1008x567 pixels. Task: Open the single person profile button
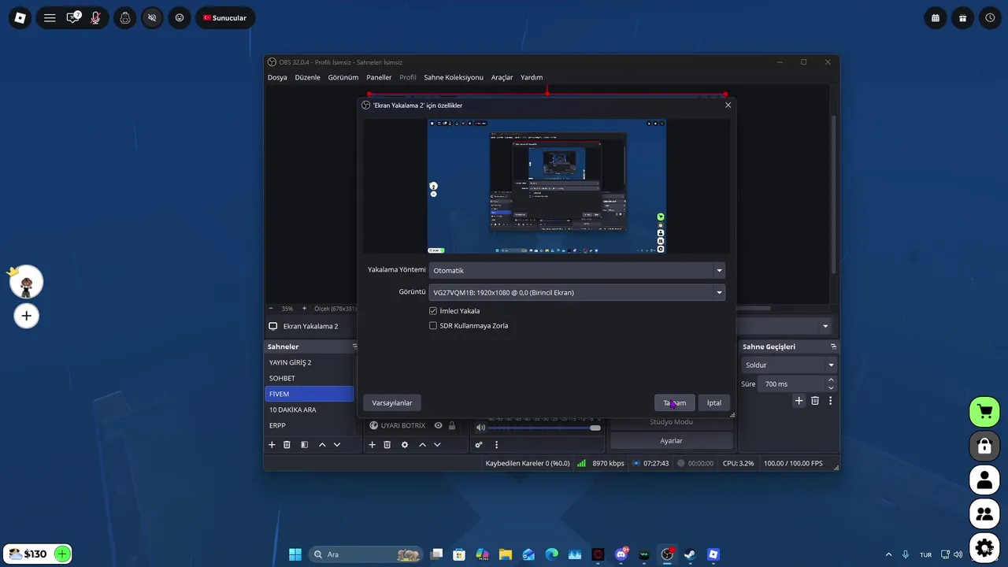click(984, 480)
